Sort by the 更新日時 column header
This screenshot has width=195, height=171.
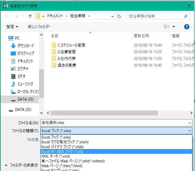141,36
